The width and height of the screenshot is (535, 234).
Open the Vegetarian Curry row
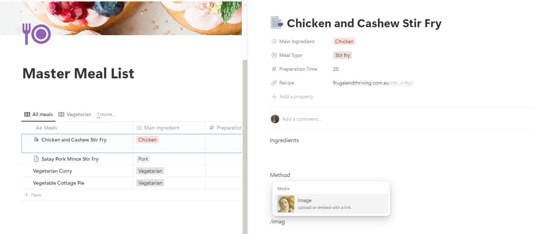[53, 171]
